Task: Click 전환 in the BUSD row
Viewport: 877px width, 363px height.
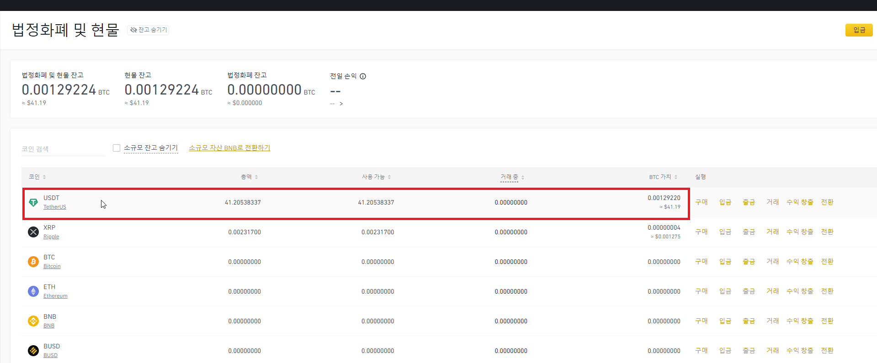Action: pos(827,351)
